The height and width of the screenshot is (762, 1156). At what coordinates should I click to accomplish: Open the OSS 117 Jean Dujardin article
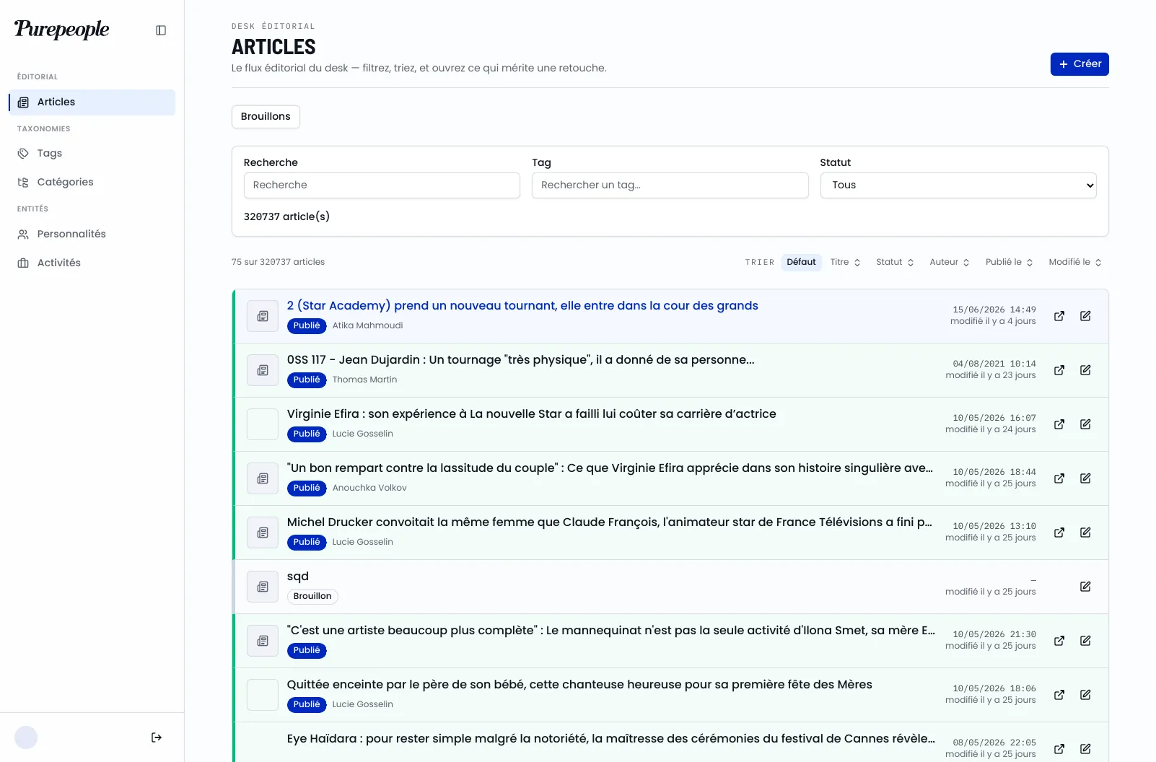click(x=520, y=360)
